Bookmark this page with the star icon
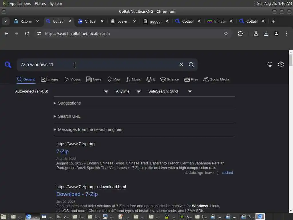Image resolution: width=293 pixels, height=220 pixels. pyautogui.click(x=226, y=34)
